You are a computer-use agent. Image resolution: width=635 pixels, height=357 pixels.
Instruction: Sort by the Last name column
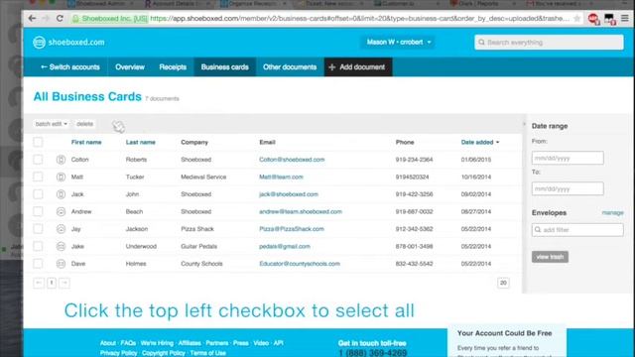pyautogui.click(x=141, y=142)
